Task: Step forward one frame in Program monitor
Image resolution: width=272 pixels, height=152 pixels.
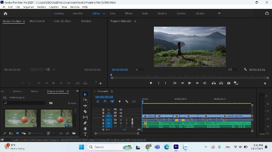Action: pos(197,83)
